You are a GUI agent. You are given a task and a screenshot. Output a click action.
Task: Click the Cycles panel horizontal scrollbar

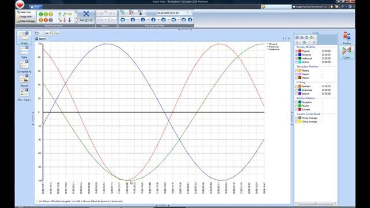[x=316, y=203]
